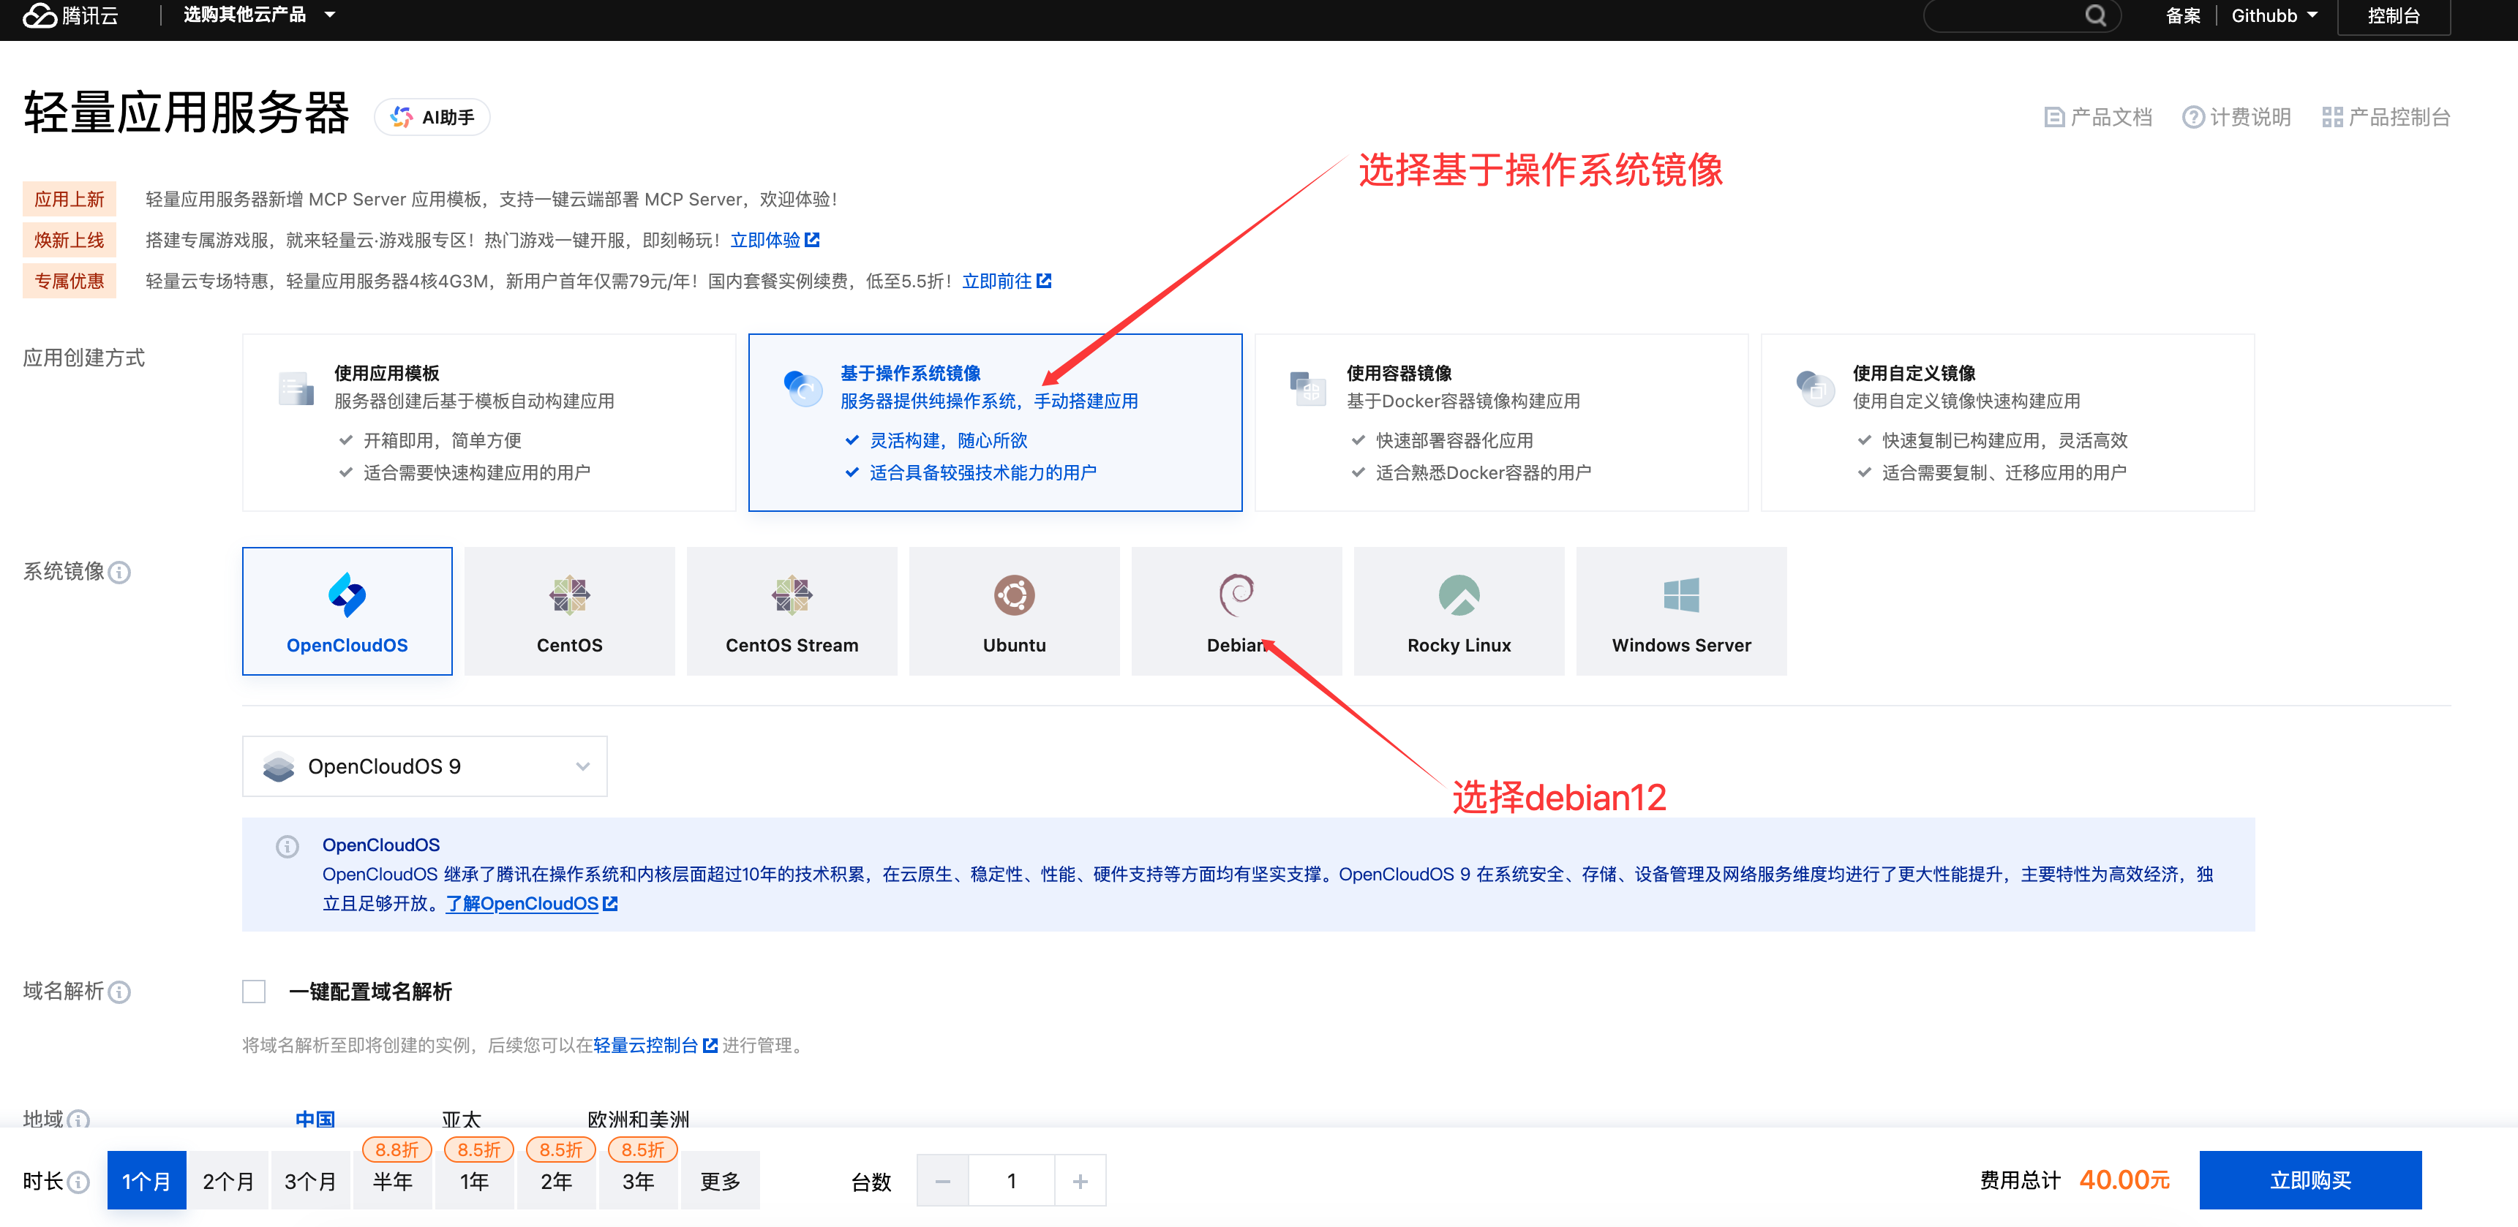This screenshot has height=1227, width=2518.
Task: Select the 使用应用模板 creation method
Action: point(488,421)
